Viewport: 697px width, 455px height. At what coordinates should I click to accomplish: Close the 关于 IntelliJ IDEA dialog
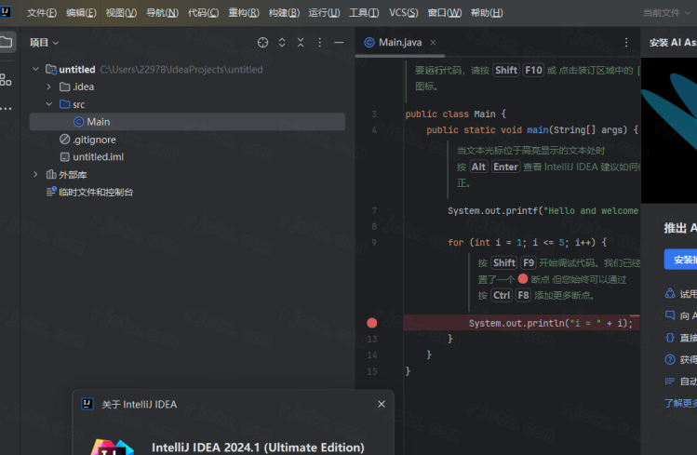tap(381, 404)
